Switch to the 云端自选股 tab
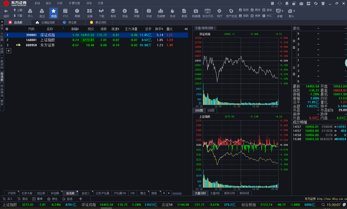Viewport: 347px width, 209px height. [x=45, y=22]
